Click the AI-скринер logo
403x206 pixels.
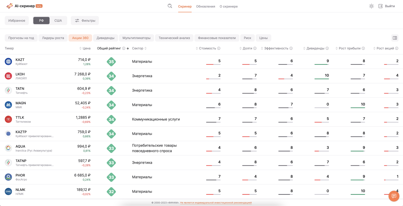[x=24, y=6]
